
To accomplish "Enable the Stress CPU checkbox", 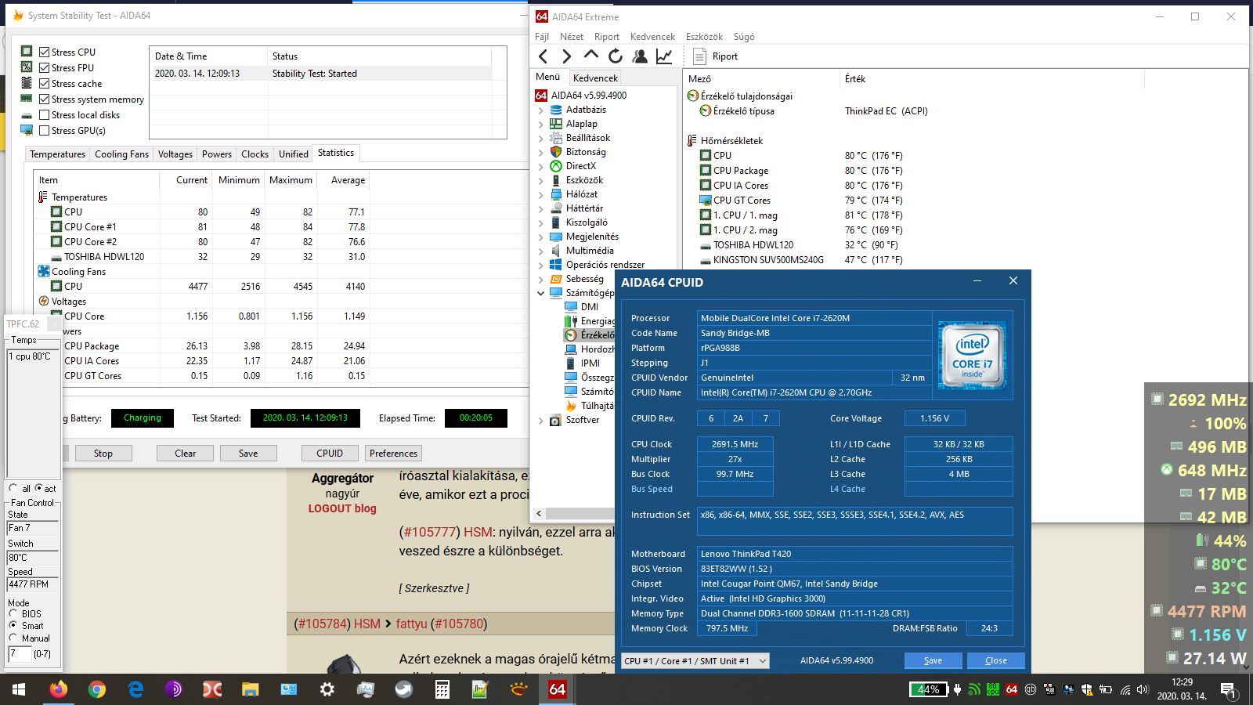I will click(45, 52).
